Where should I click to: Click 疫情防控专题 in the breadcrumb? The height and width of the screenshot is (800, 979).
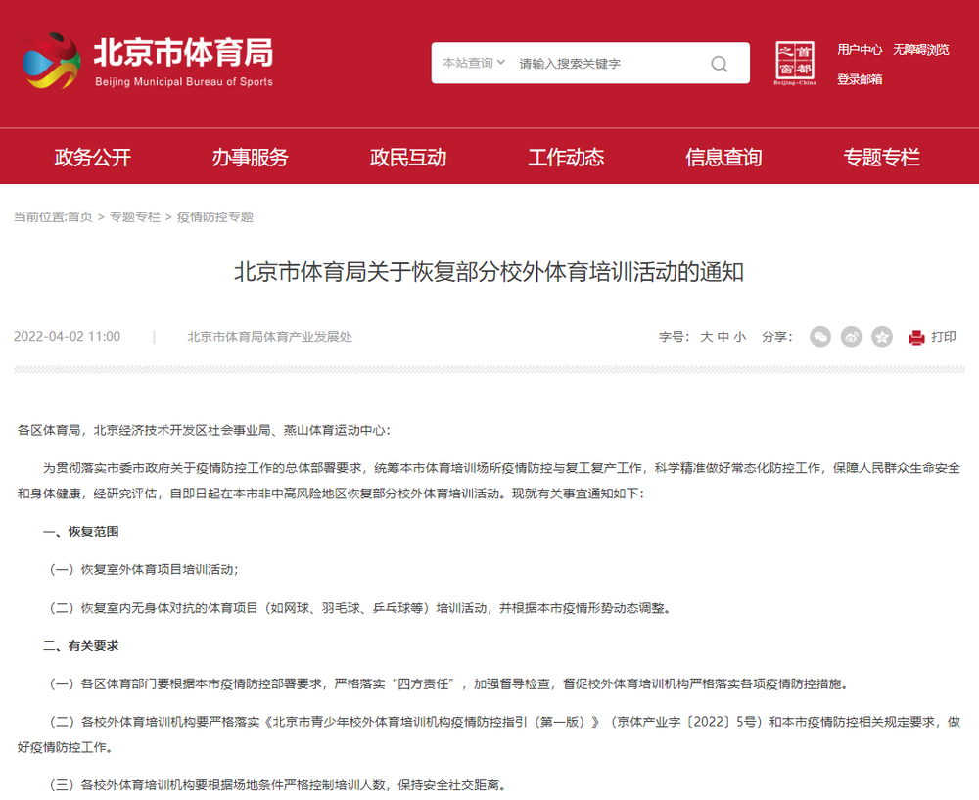point(214,217)
